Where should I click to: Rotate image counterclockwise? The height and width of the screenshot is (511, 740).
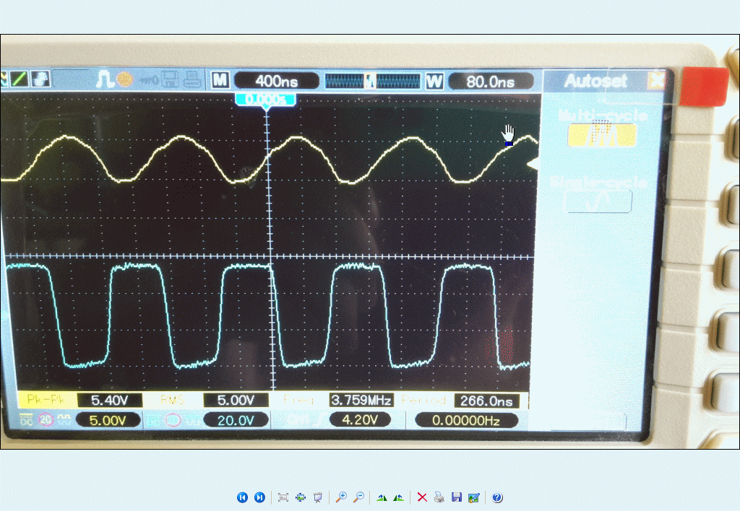pyautogui.click(x=398, y=497)
